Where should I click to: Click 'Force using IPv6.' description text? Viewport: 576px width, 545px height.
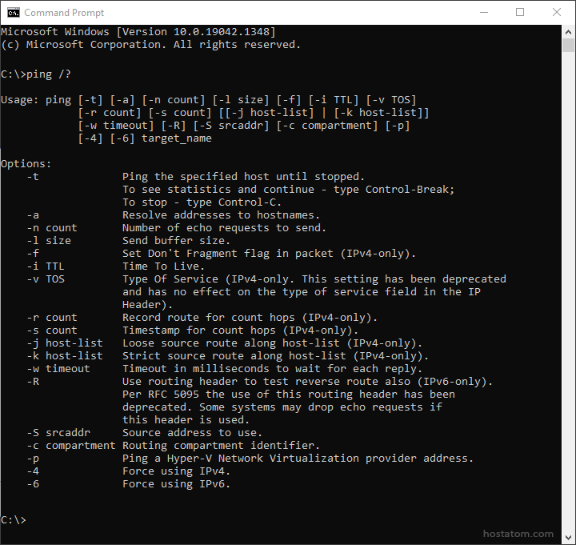pos(176,484)
